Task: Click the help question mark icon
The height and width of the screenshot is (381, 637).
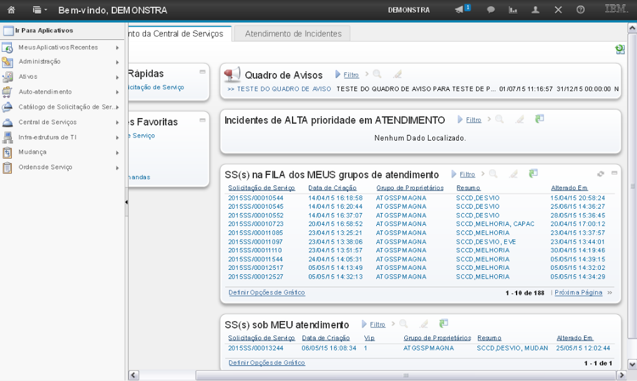Action: click(x=580, y=11)
